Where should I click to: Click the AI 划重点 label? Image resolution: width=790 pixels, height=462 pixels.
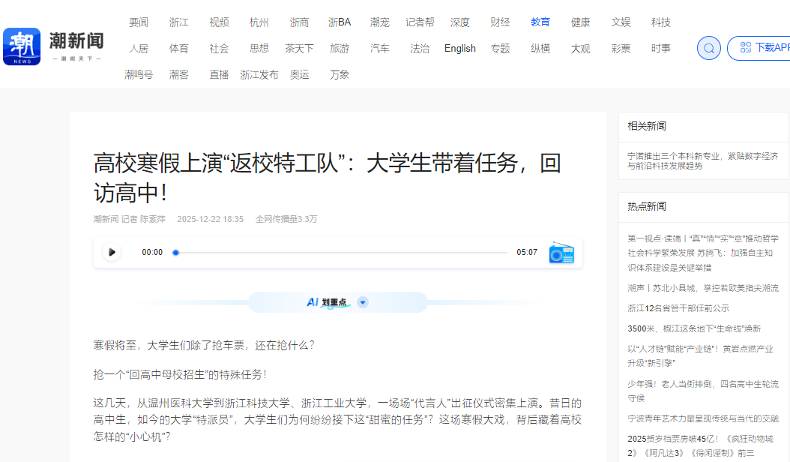point(327,302)
